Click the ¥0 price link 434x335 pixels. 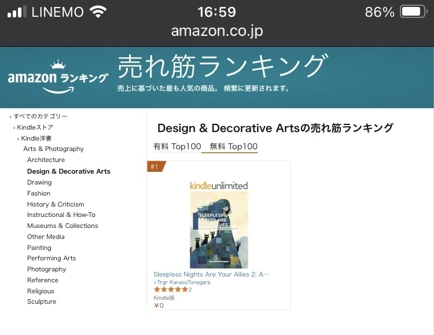(x=159, y=305)
